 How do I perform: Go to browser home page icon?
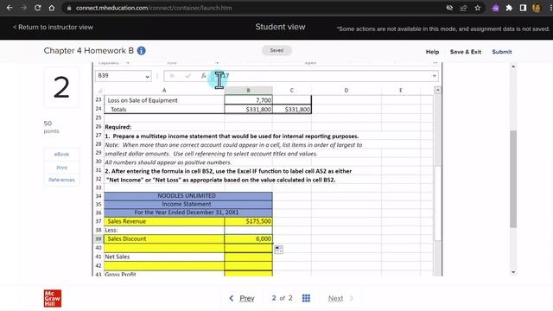click(x=52, y=8)
